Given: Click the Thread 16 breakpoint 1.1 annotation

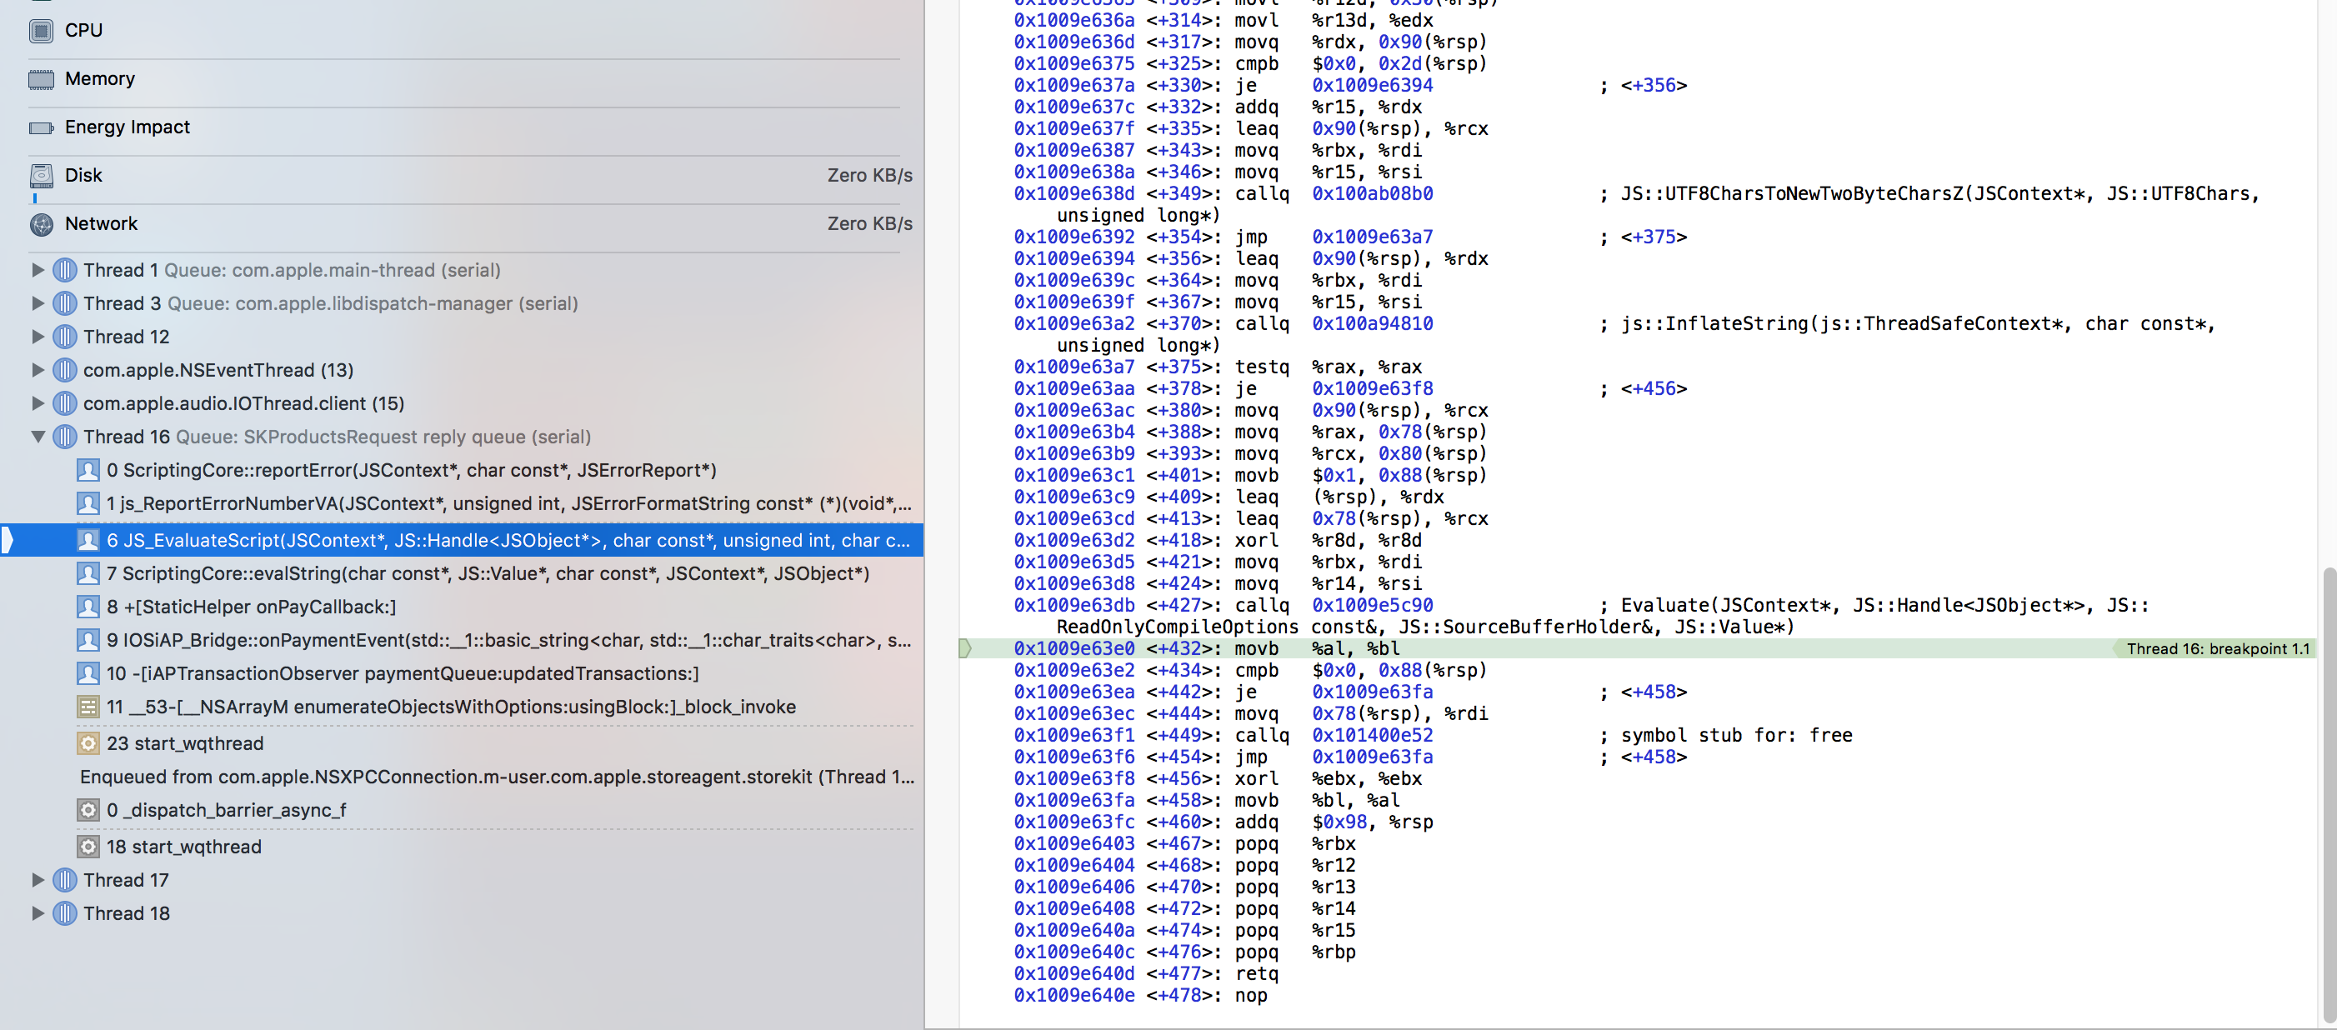Looking at the screenshot, I should (2216, 649).
